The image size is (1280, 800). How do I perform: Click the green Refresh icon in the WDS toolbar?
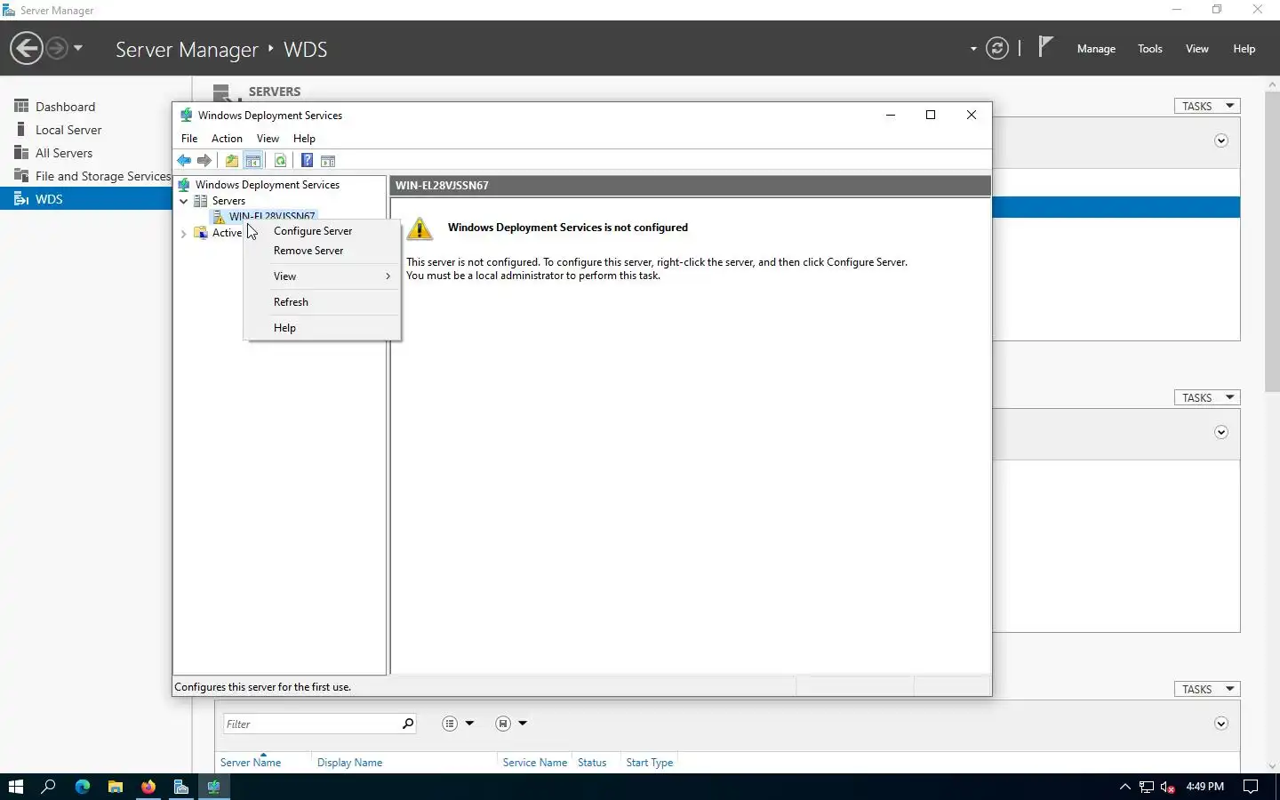point(280,161)
